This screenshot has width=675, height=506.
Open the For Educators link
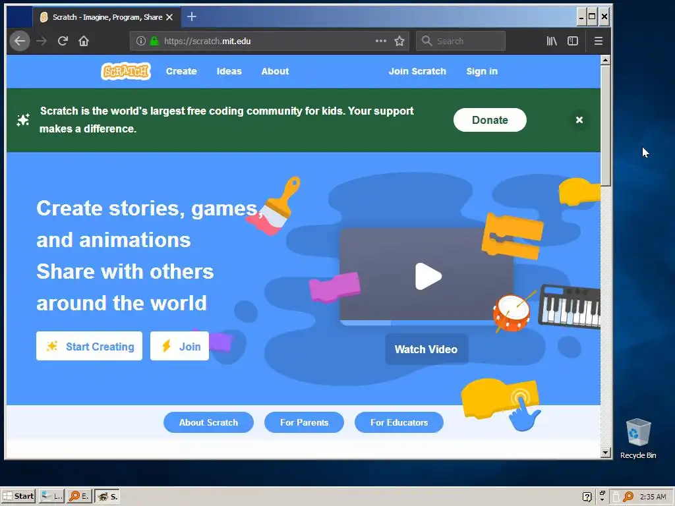click(399, 422)
